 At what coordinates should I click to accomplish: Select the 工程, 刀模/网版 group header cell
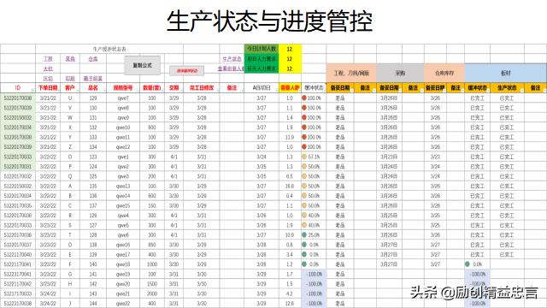[x=351, y=73]
